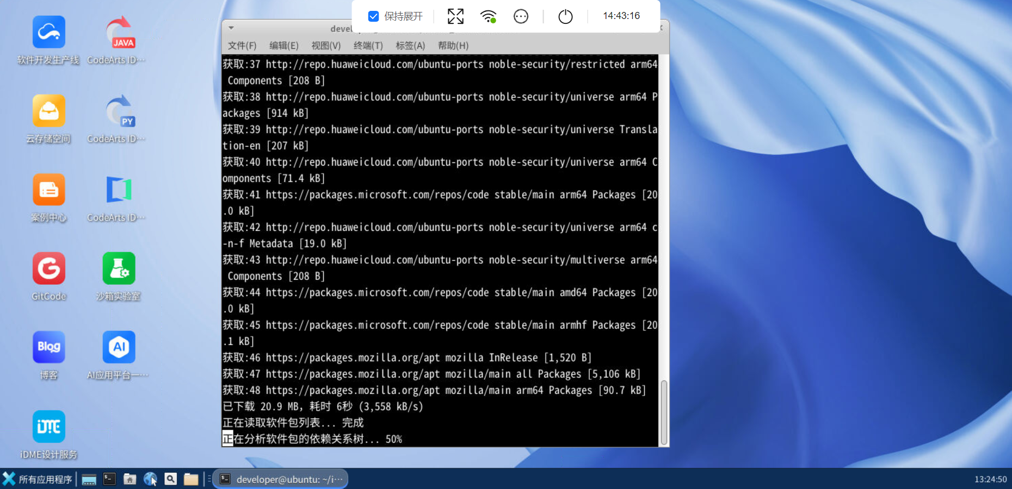Open the 文件(F) menu
1012x489 pixels.
click(x=242, y=46)
